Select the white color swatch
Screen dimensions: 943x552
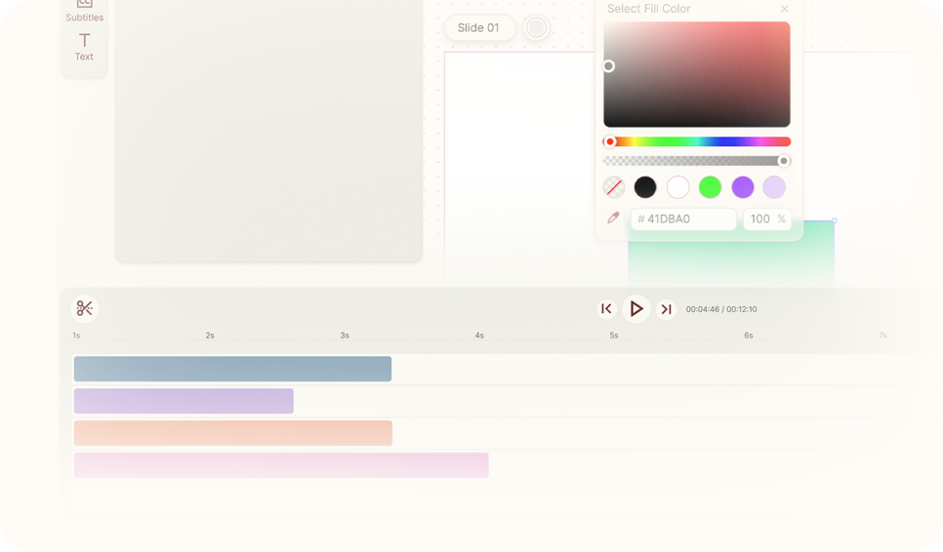click(677, 187)
